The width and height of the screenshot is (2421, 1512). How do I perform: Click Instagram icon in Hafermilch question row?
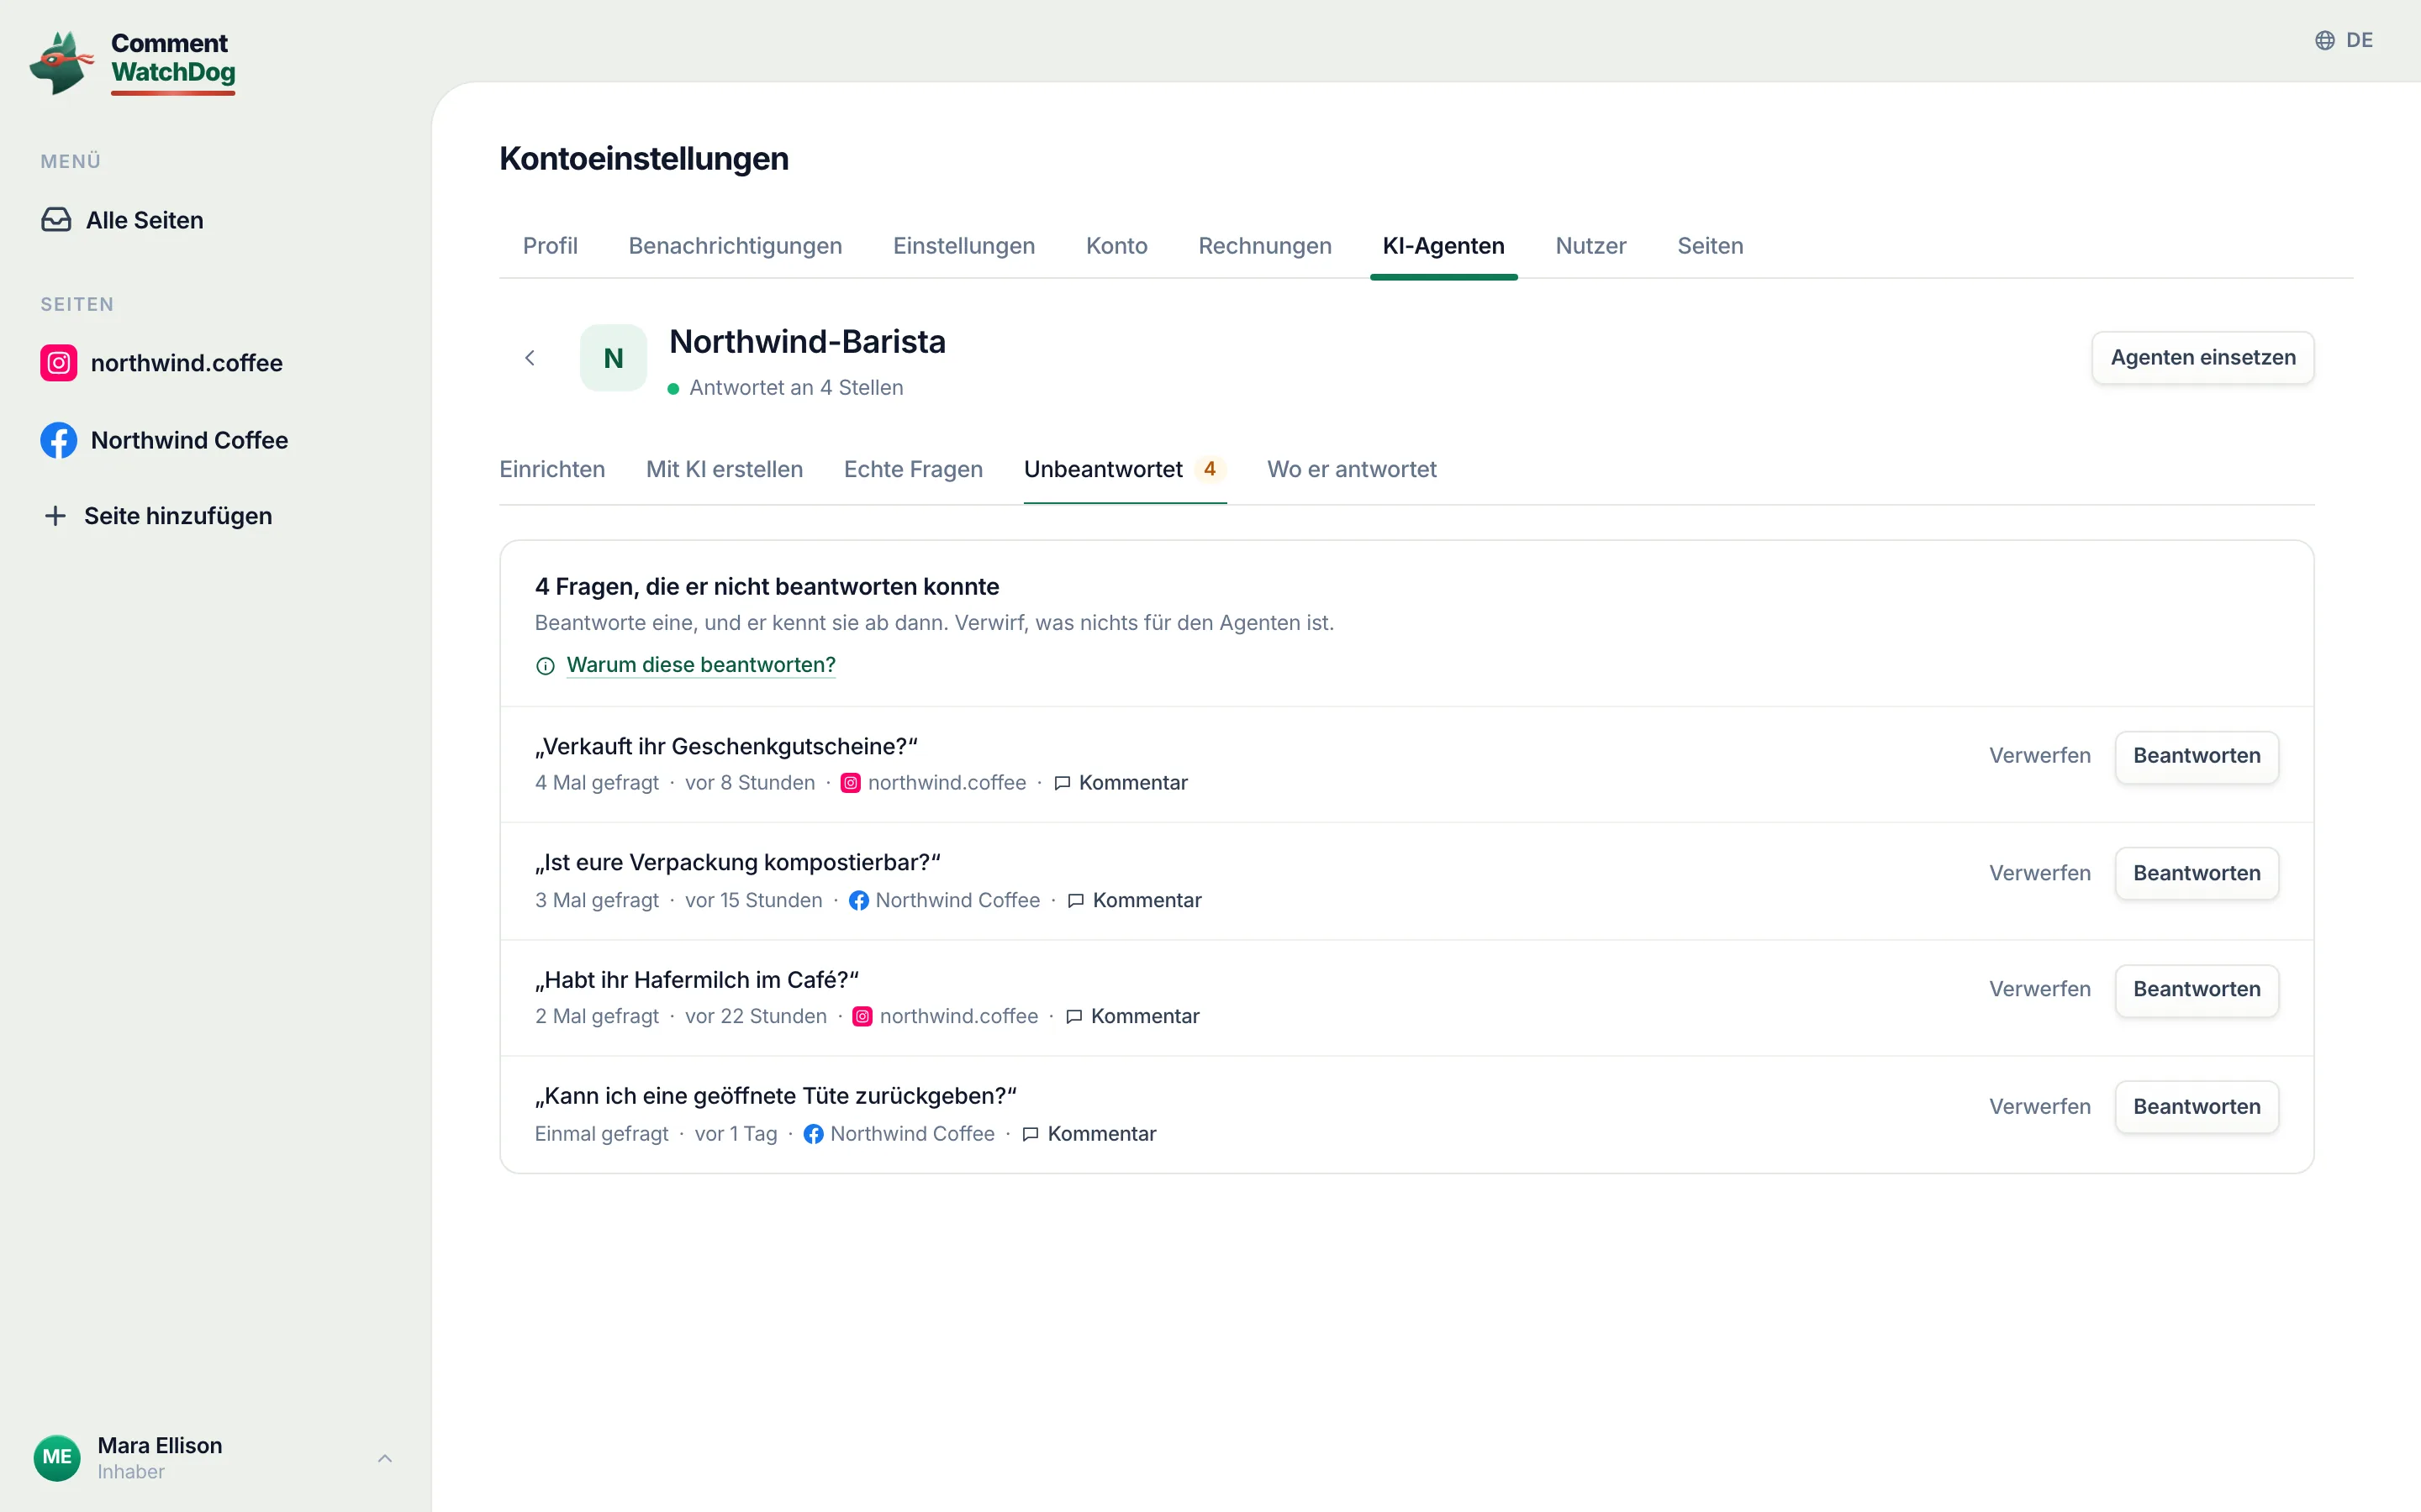coord(862,1017)
